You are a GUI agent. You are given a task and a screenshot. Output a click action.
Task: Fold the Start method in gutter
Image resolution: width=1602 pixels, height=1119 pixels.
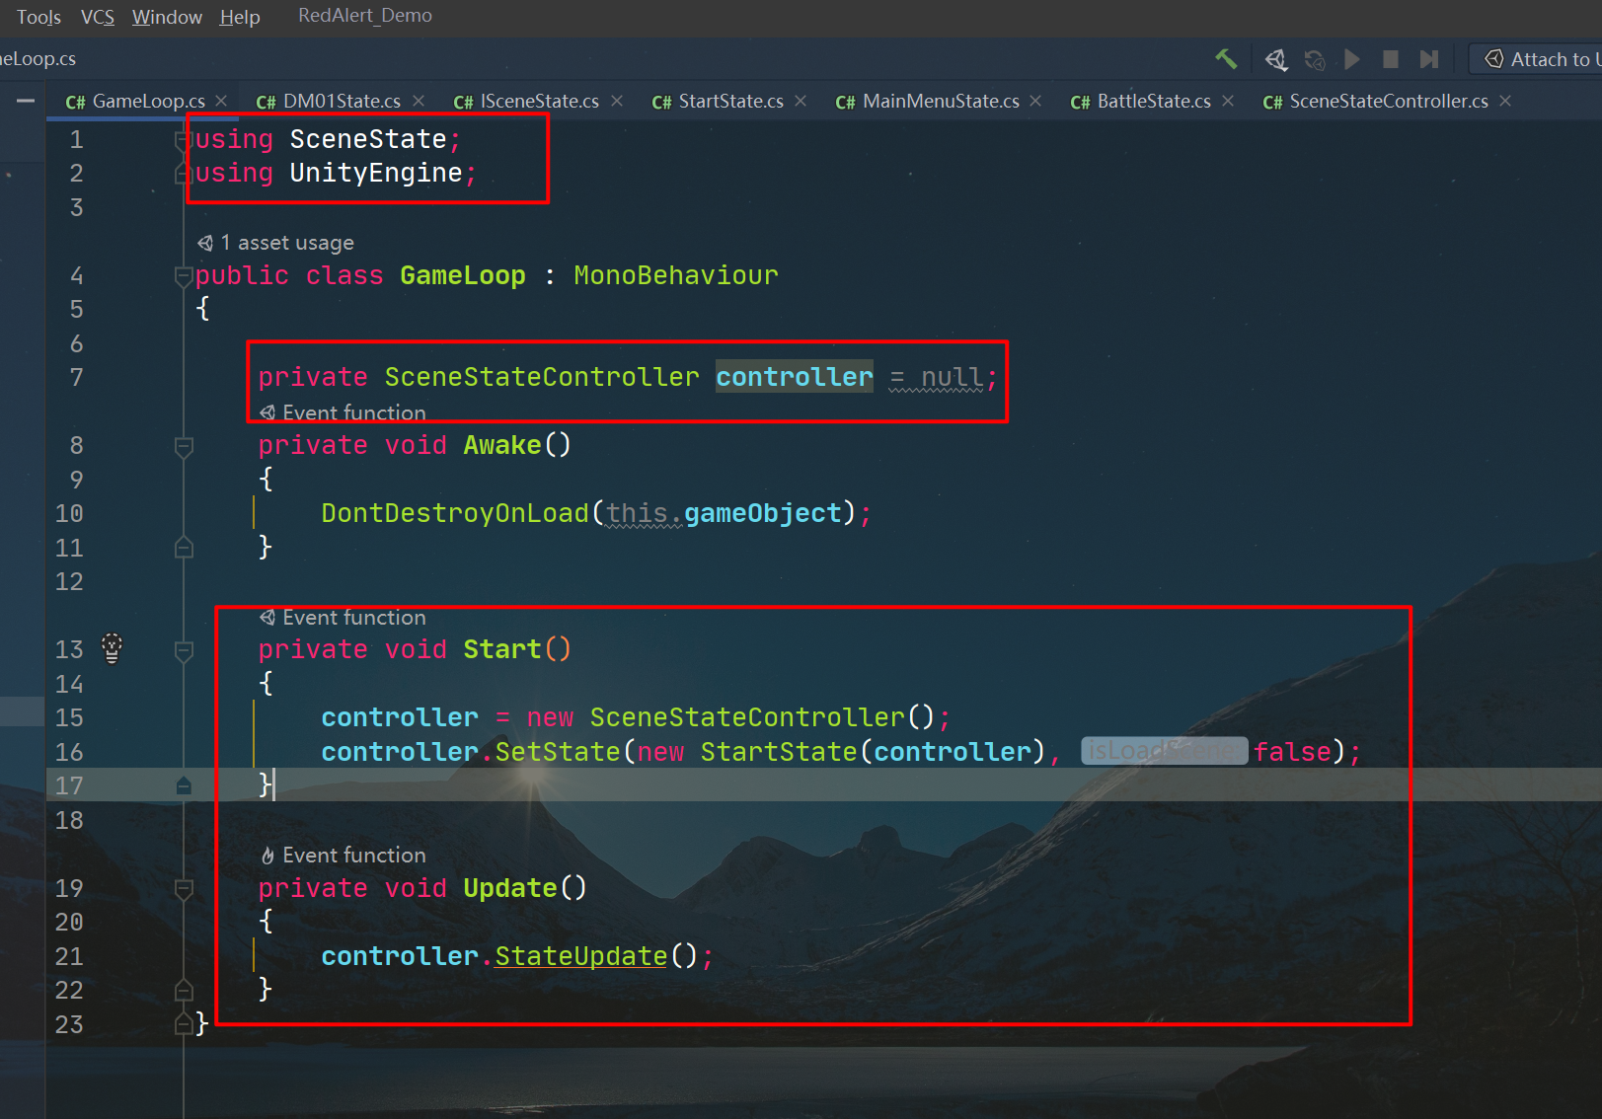pos(184,650)
